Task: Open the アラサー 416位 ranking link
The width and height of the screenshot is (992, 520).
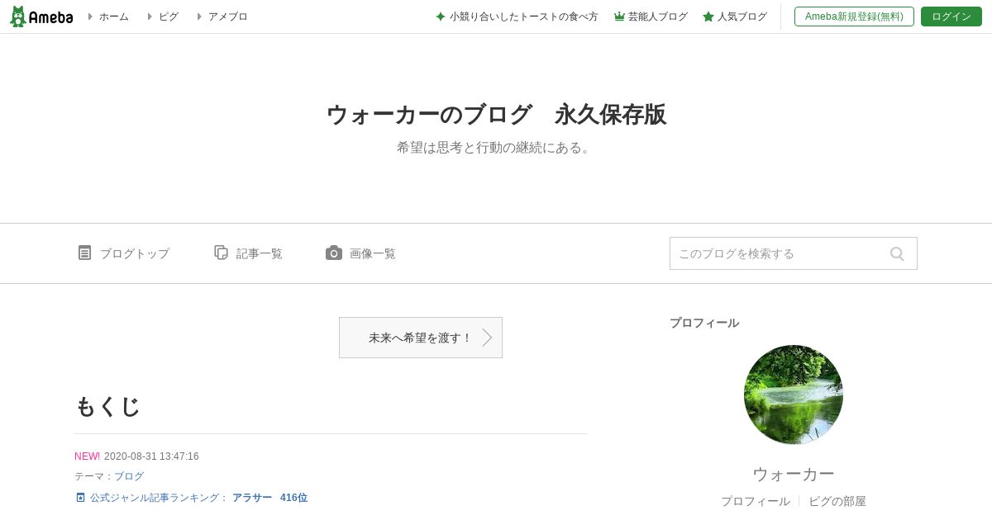Action: point(269,498)
